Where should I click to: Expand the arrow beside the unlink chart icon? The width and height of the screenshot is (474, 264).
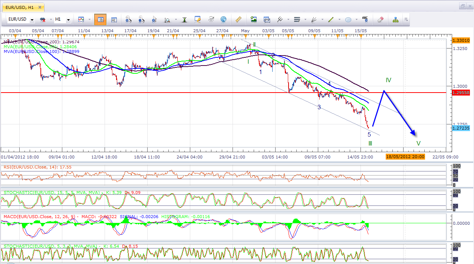50,20
